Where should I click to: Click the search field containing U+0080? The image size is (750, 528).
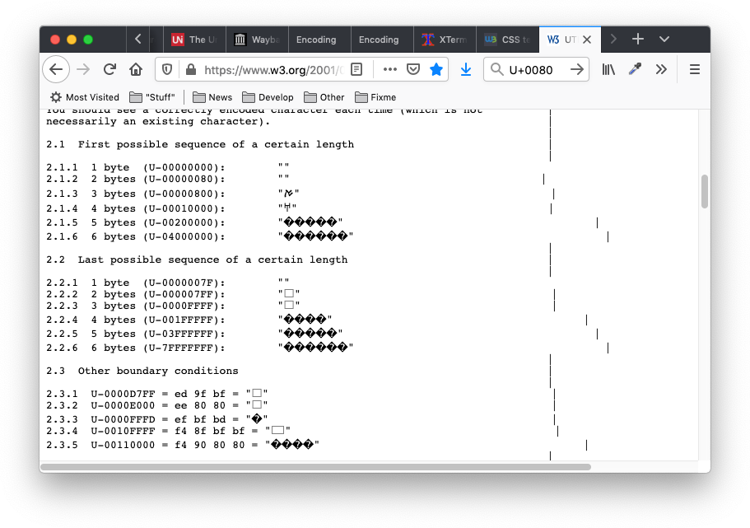531,70
